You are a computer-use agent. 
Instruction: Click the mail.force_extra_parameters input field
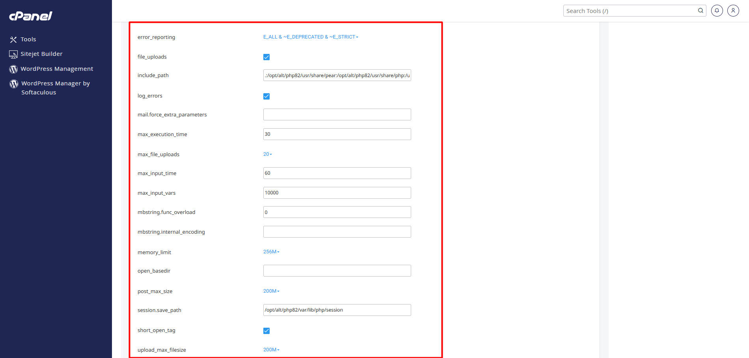coord(337,114)
